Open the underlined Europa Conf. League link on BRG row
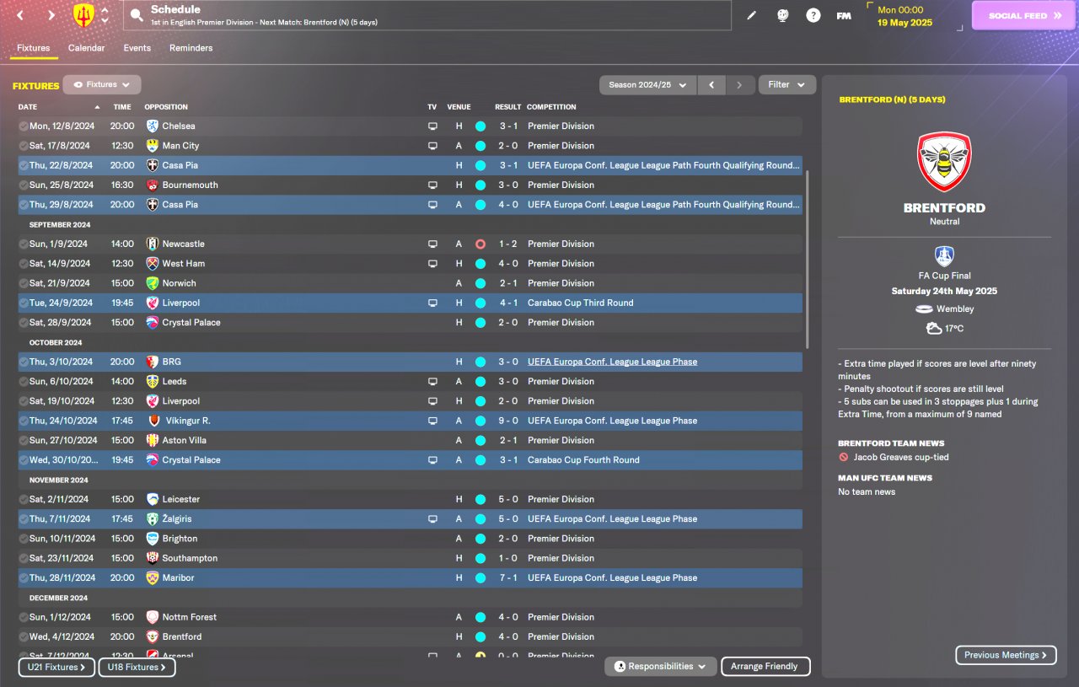The image size is (1079, 687). point(613,362)
